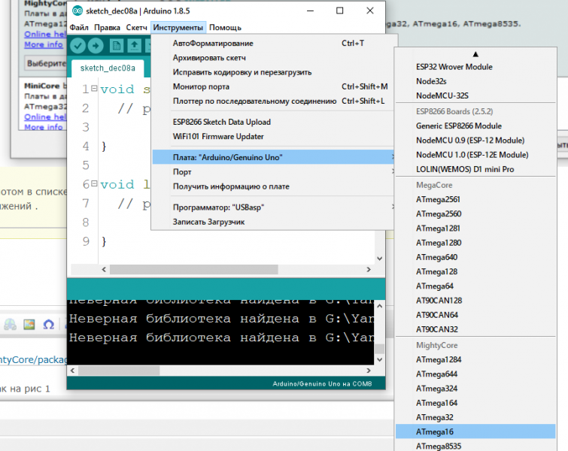Select ESP32 Wrover Module board
This screenshot has width=568, height=451.
475,67
